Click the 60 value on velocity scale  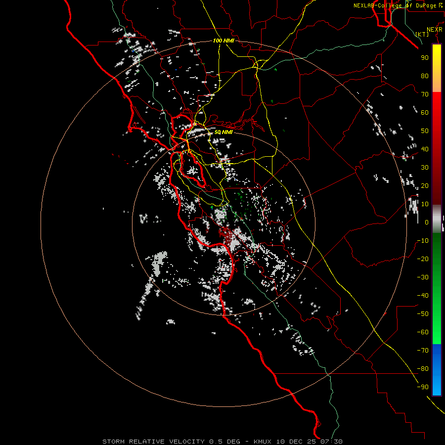pyautogui.click(x=425, y=112)
